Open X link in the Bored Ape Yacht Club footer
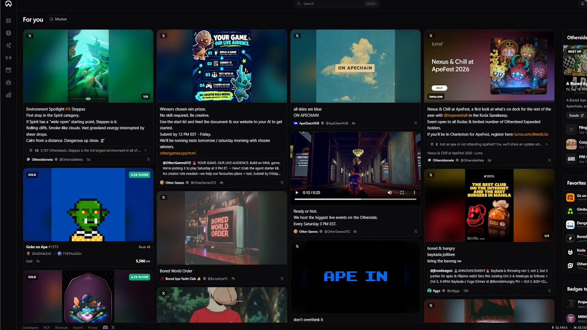 point(282,279)
